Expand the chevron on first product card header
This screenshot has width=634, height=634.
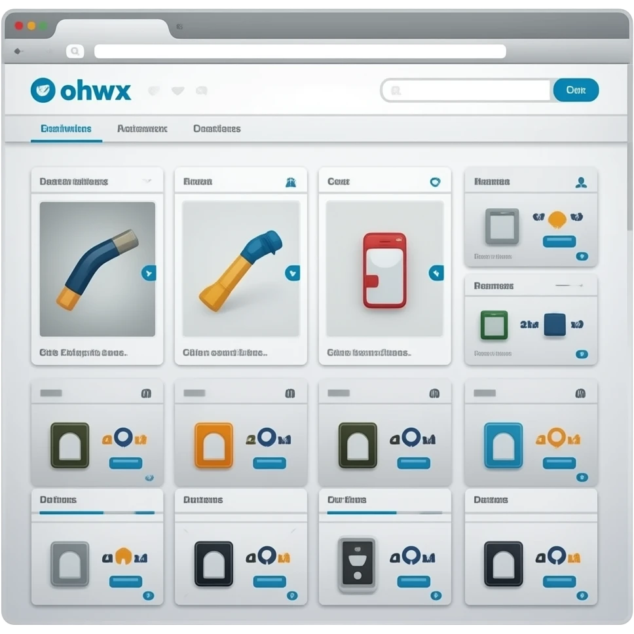[147, 181]
